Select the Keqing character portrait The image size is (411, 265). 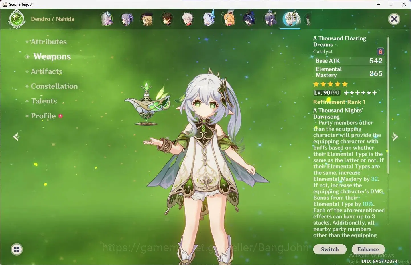[x=127, y=19]
